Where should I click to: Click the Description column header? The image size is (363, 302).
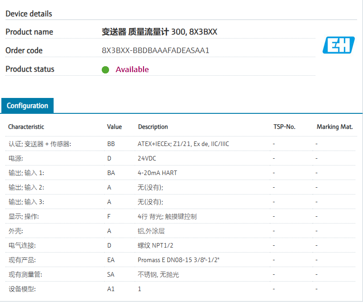coord(153,127)
